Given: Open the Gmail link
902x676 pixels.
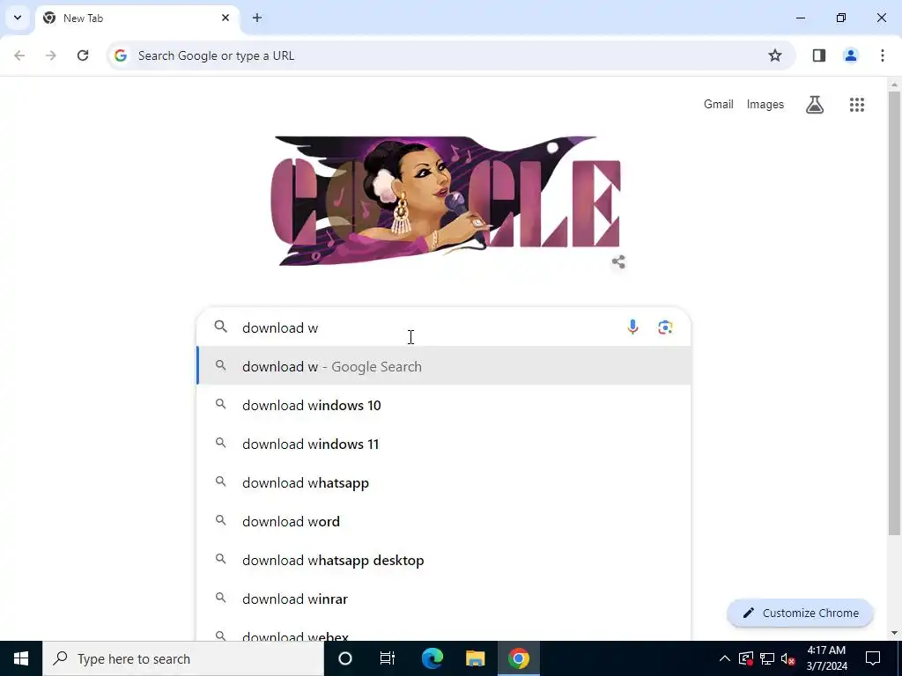Looking at the screenshot, I should (719, 104).
